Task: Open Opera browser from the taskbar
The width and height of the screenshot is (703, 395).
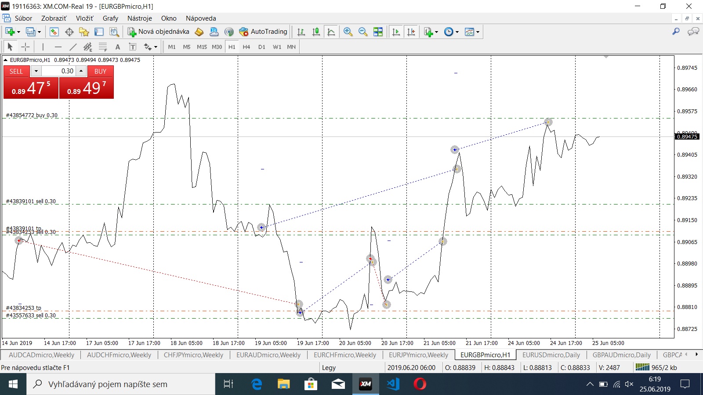Action: [420, 384]
